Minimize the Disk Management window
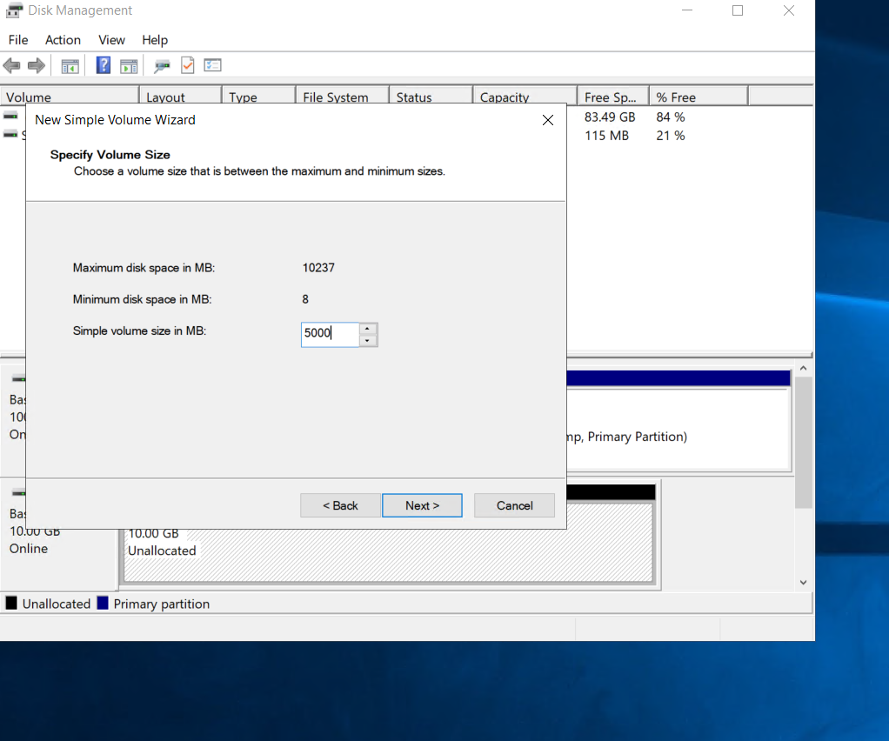 (x=687, y=10)
